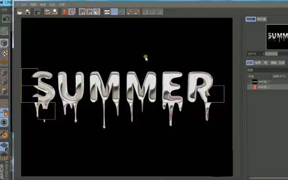Select the history entry with black thumbnail

tap(267, 82)
